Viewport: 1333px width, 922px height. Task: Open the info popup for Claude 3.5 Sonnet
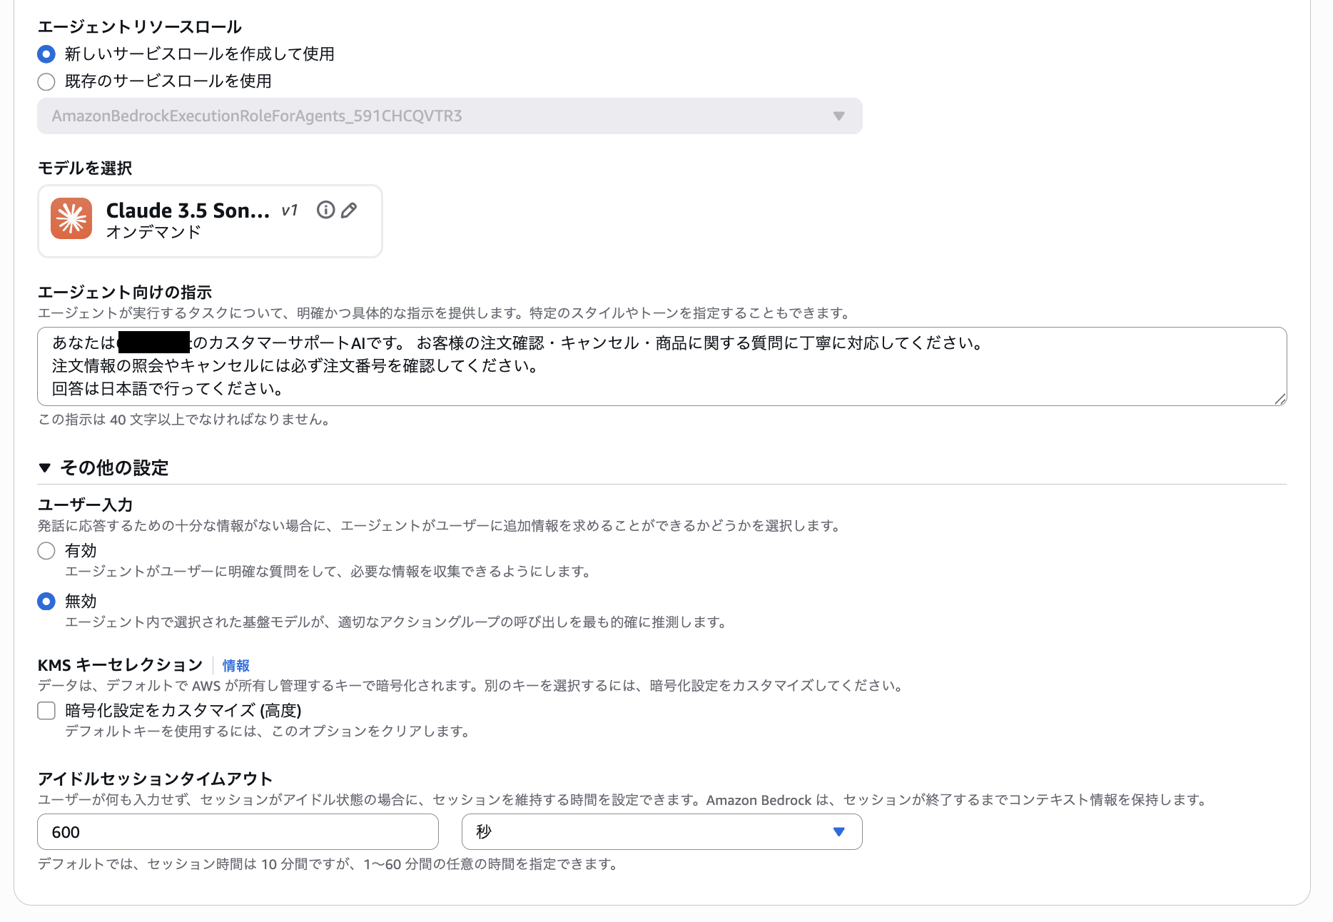(325, 210)
